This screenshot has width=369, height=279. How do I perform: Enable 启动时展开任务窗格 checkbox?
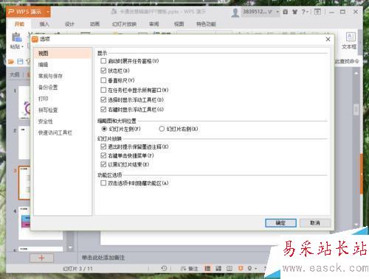click(x=103, y=61)
